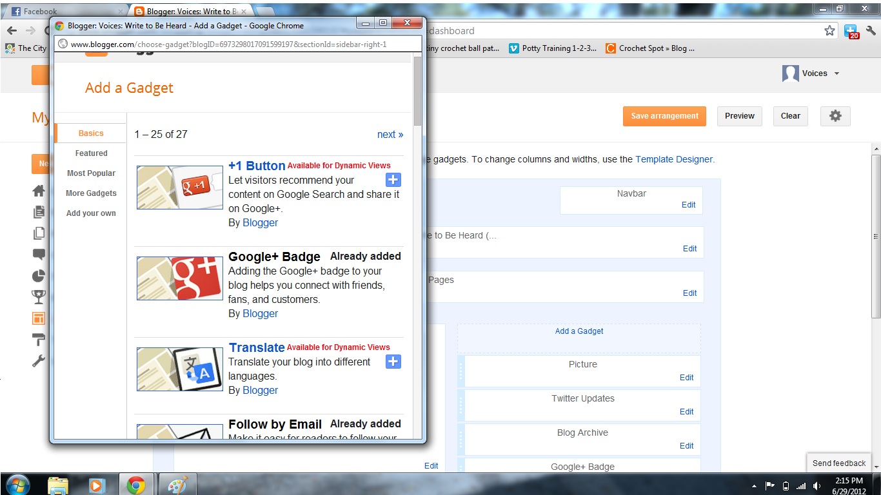Bookmark this page with star icon
Viewport: 881px width, 495px height.
click(x=829, y=30)
